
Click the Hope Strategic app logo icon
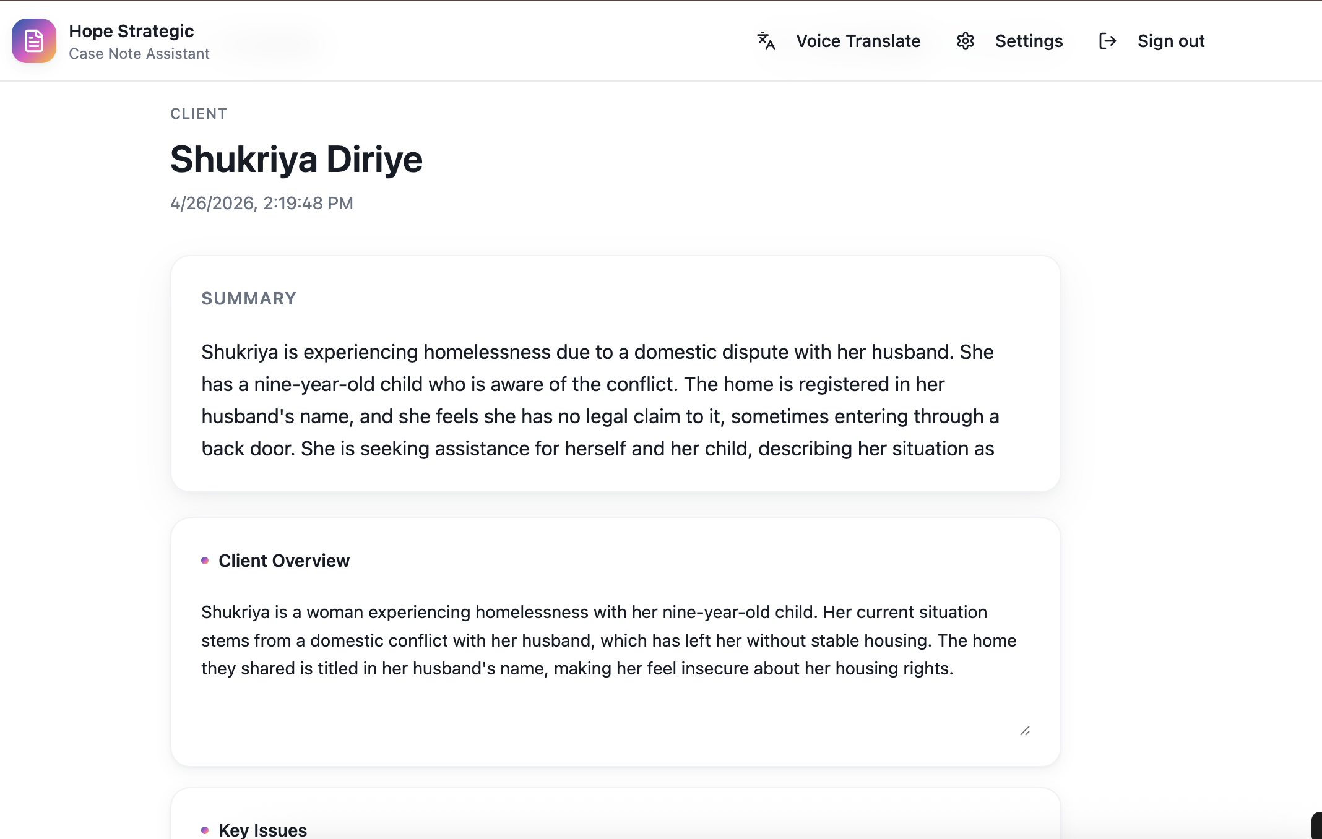pos(34,41)
